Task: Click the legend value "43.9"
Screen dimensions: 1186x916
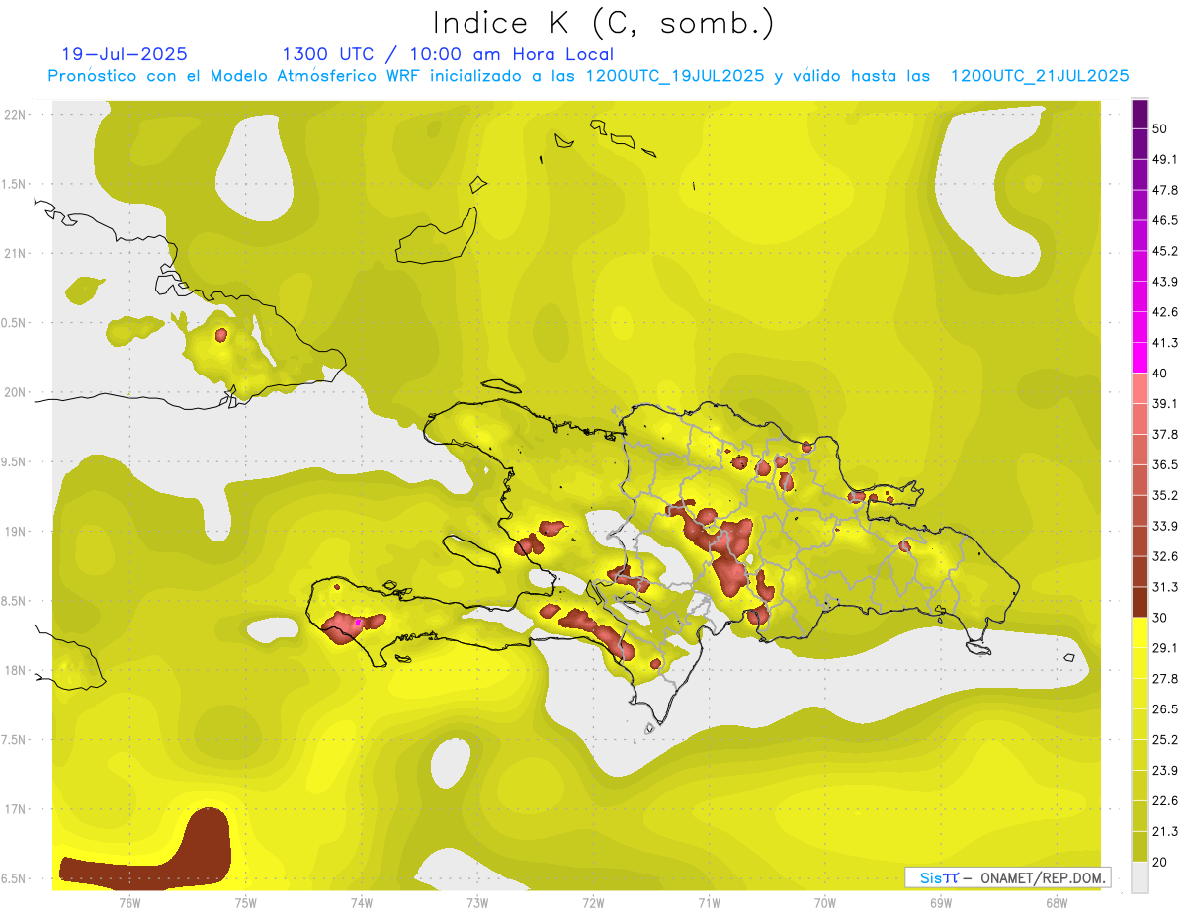Action: [x=1166, y=282]
